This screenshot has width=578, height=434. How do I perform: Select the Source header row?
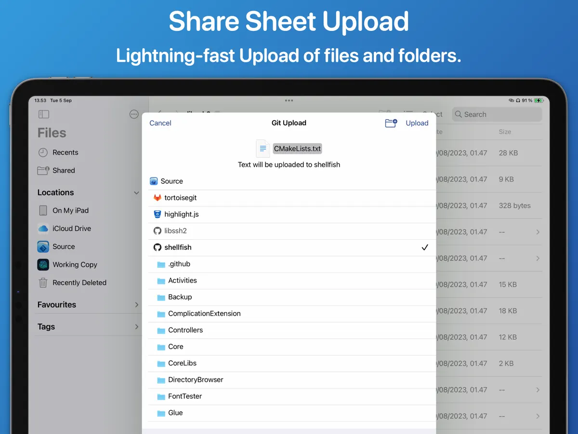pos(289,181)
